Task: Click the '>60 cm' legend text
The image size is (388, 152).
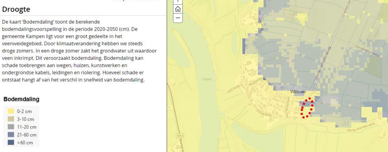Action: click(x=25, y=143)
